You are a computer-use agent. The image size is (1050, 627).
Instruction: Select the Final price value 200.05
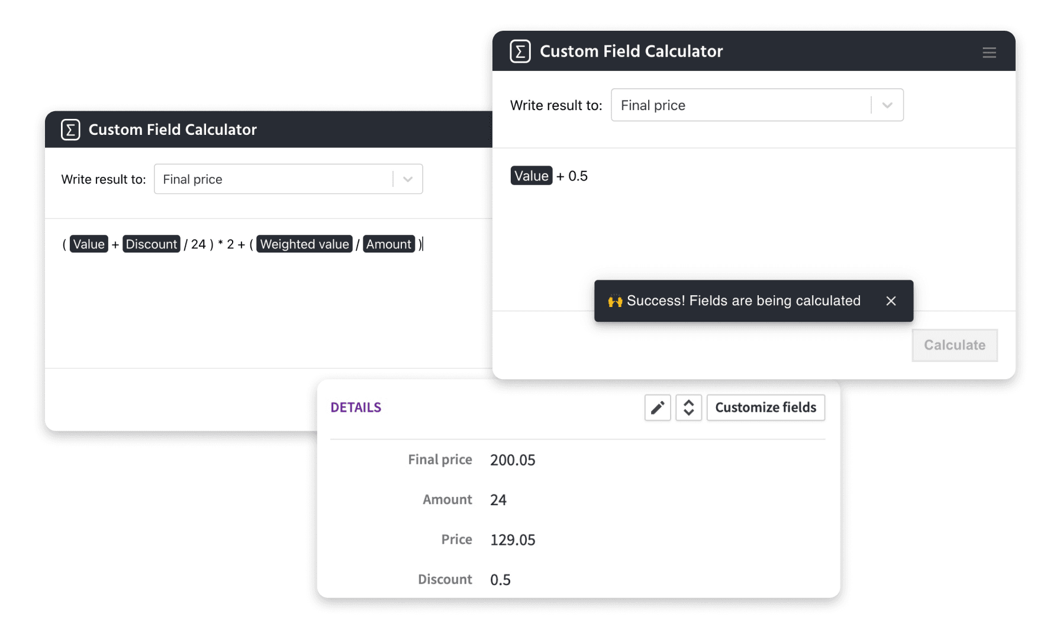(513, 460)
